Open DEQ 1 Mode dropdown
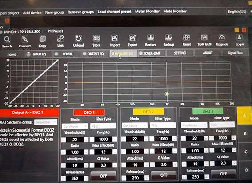The height and width of the screenshot is (183, 252). click(x=75, y=126)
